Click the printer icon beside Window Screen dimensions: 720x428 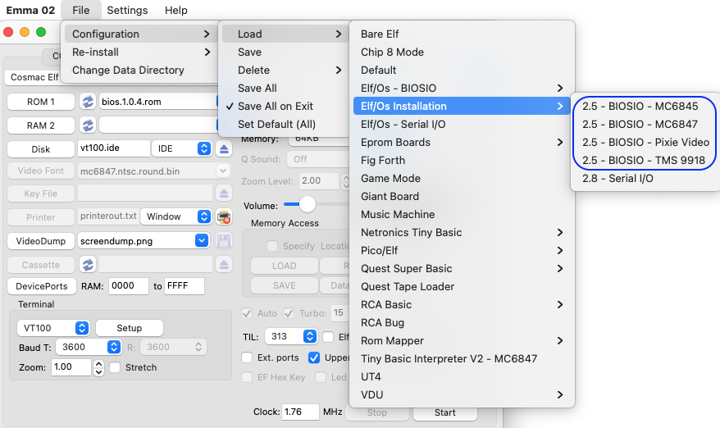(x=224, y=216)
